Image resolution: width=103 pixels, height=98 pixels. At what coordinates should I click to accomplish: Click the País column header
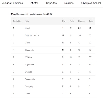point(27,21)
